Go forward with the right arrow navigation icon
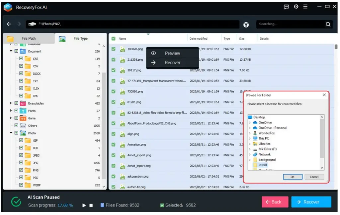 click(x=19, y=24)
